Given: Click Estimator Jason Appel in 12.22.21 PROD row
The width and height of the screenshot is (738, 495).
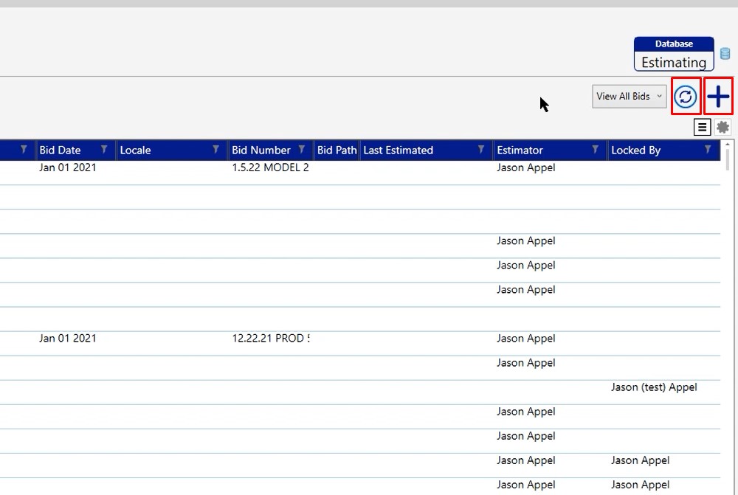Looking at the screenshot, I should pos(526,339).
